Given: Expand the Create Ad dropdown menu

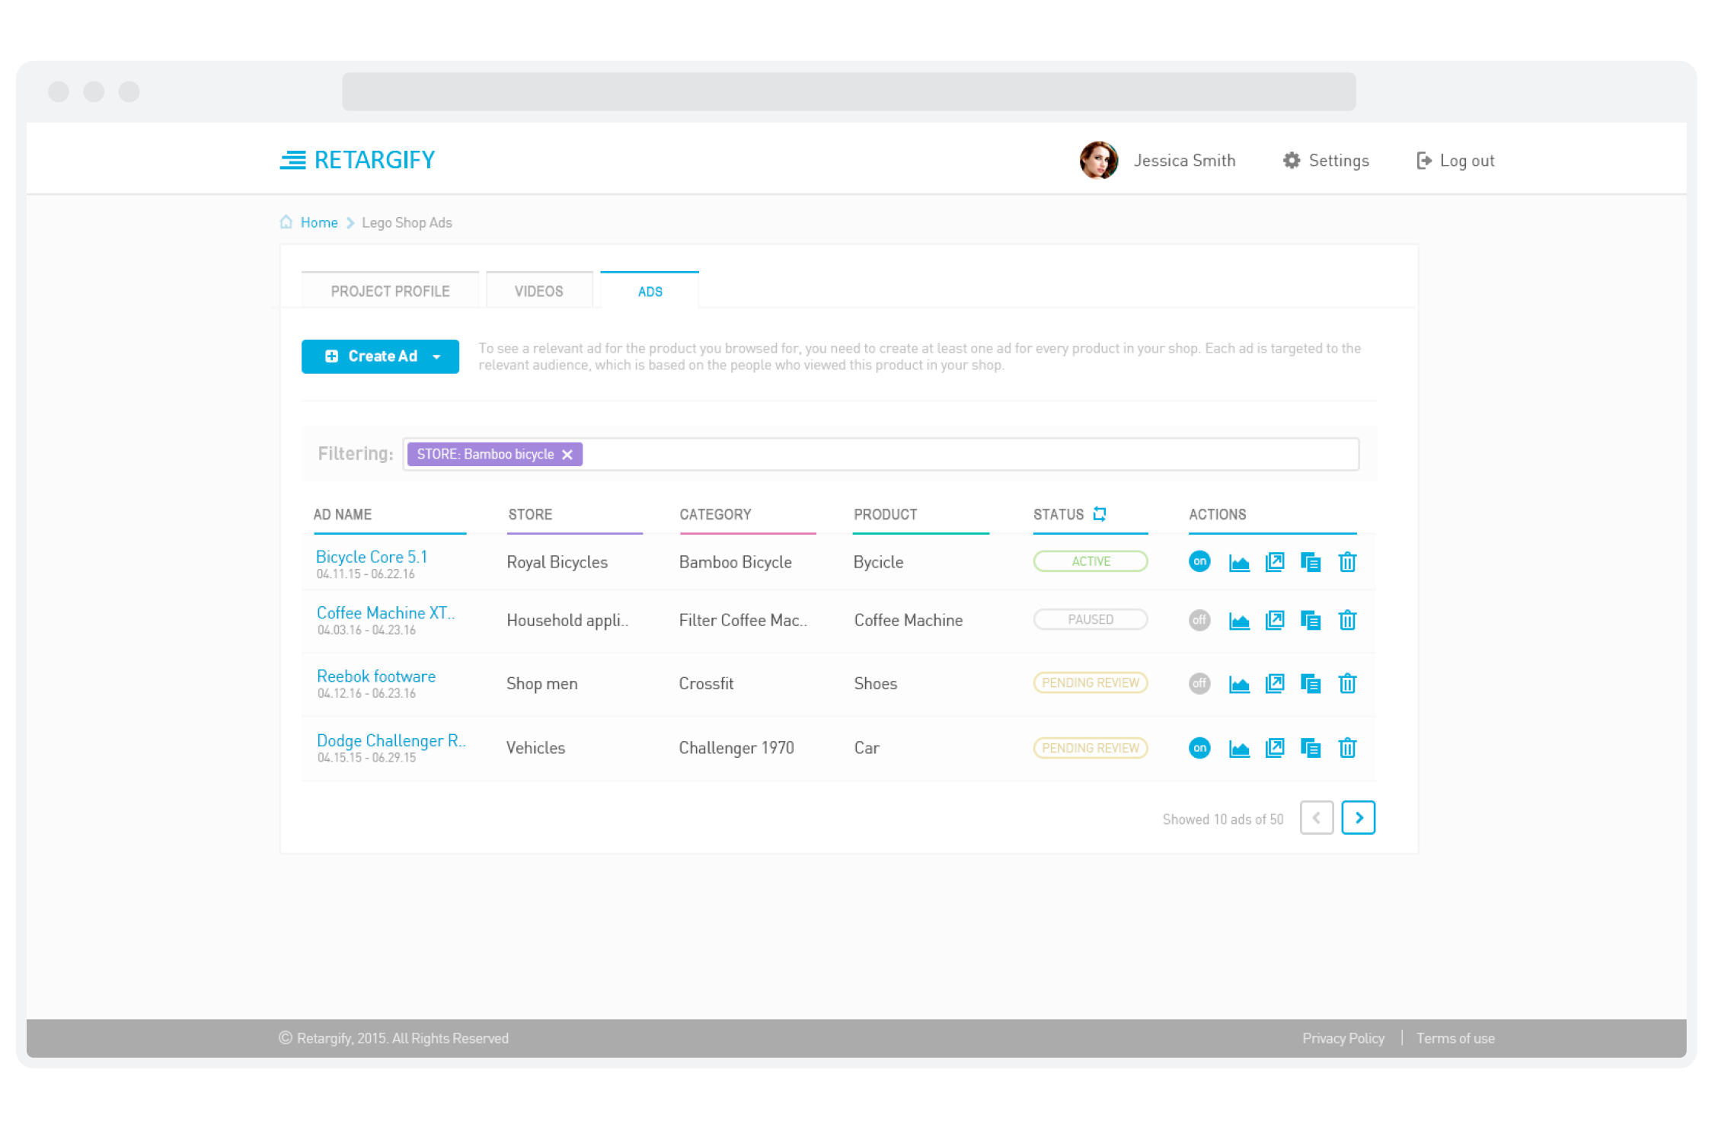Looking at the screenshot, I should pos(439,356).
